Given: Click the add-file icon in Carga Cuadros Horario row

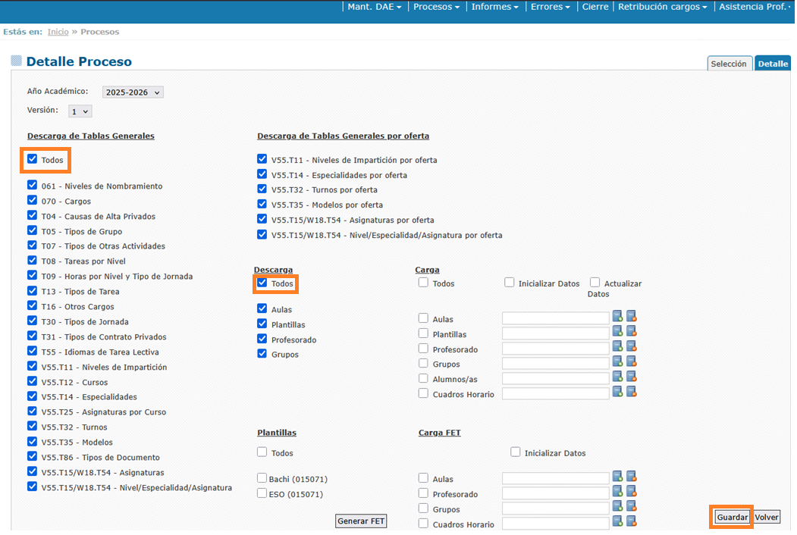Looking at the screenshot, I should 617,392.
